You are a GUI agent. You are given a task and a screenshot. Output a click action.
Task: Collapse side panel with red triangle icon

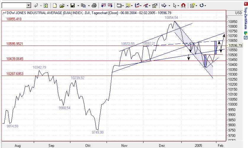(246, 4)
